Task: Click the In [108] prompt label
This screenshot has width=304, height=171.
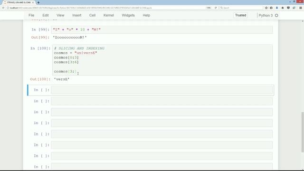Action: click(x=40, y=48)
